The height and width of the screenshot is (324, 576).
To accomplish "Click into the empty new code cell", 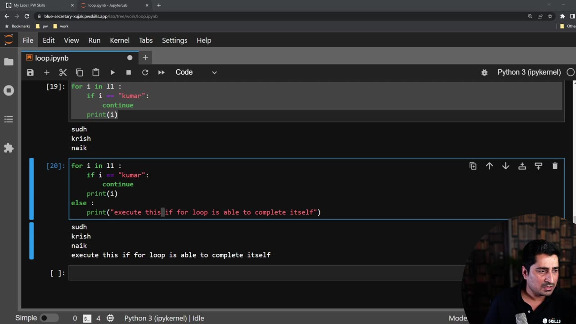I will (x=265, y=273).
